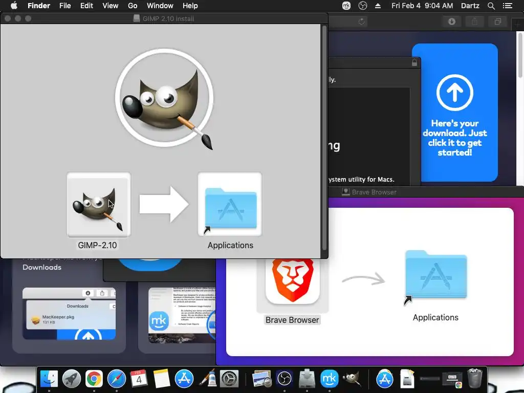This screenshot has height=393, width=524.
Task: Reload the page in Safari
Action: coord(361,21)
